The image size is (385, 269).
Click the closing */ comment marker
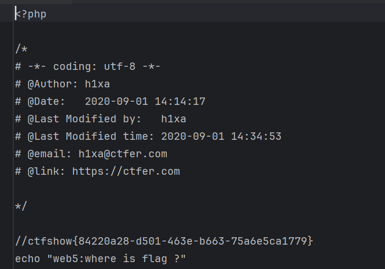21,207
